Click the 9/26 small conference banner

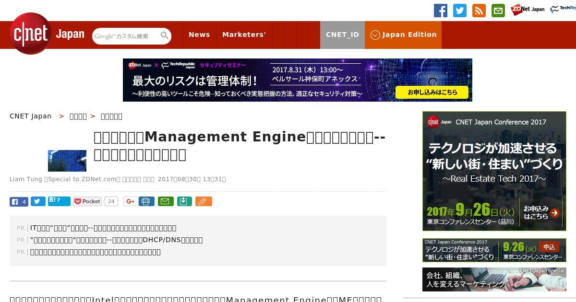(x=494, y=250)
